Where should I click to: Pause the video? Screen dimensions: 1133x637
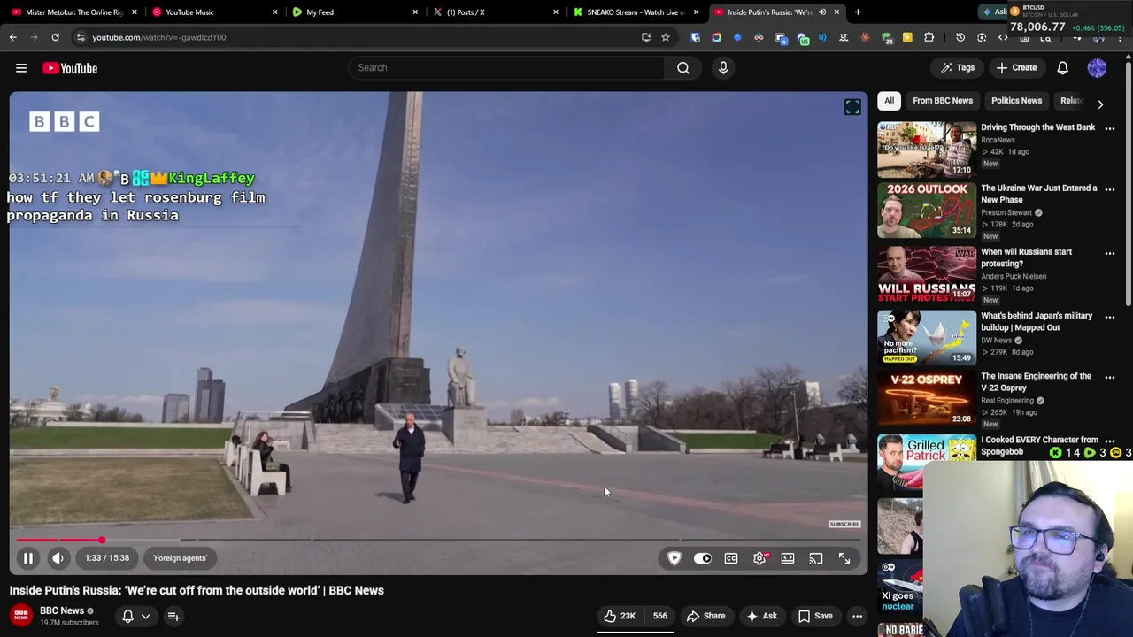coord(28,558)
